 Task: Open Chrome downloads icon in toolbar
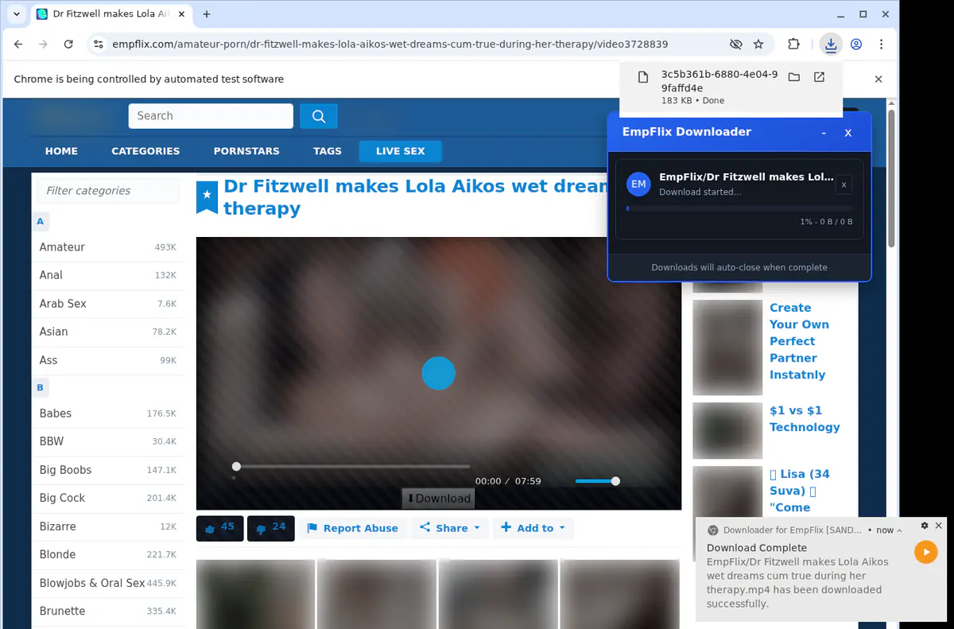831,45
